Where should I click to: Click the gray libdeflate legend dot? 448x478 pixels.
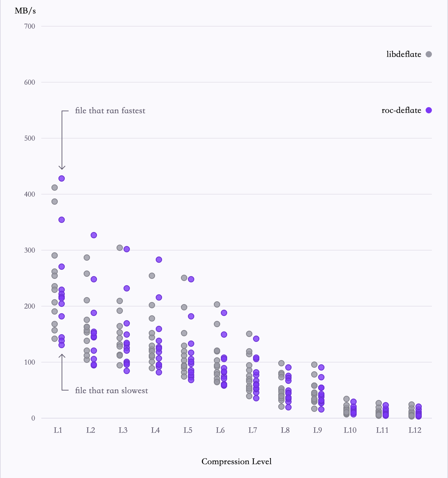[x=429, y=54]
